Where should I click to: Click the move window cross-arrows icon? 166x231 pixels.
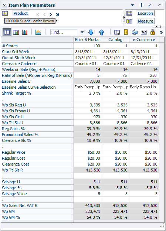tap(141, 5)
